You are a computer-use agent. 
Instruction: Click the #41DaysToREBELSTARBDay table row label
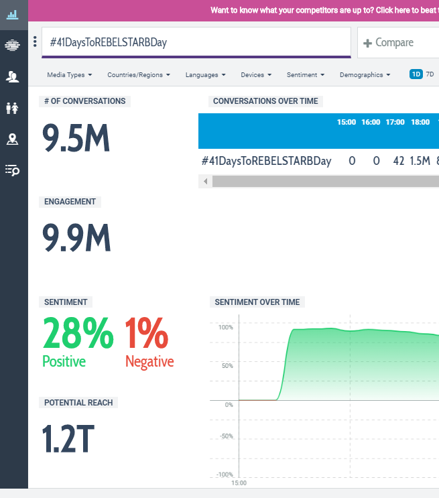point(267,161)
